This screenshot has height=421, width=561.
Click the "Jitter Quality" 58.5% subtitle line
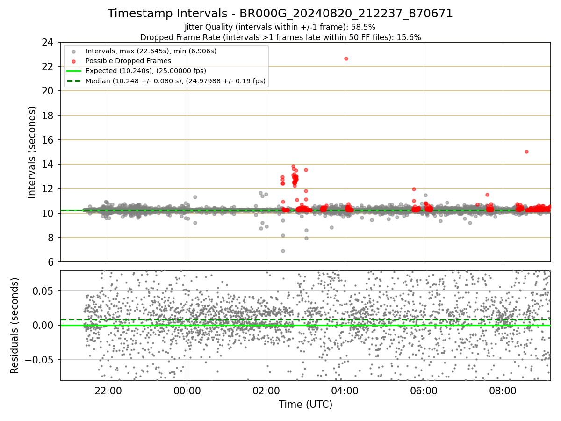[280, 27]
